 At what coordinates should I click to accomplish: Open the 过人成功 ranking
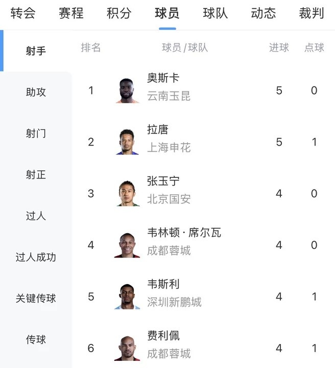tap(36, 257)
